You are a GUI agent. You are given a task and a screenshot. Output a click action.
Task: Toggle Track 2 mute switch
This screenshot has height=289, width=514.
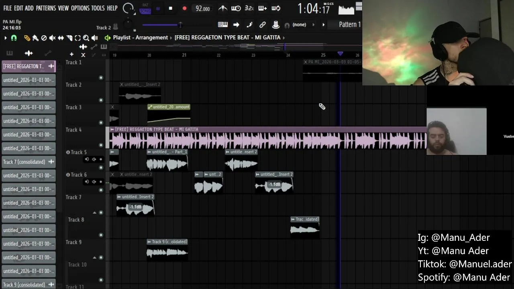point(101,100)
